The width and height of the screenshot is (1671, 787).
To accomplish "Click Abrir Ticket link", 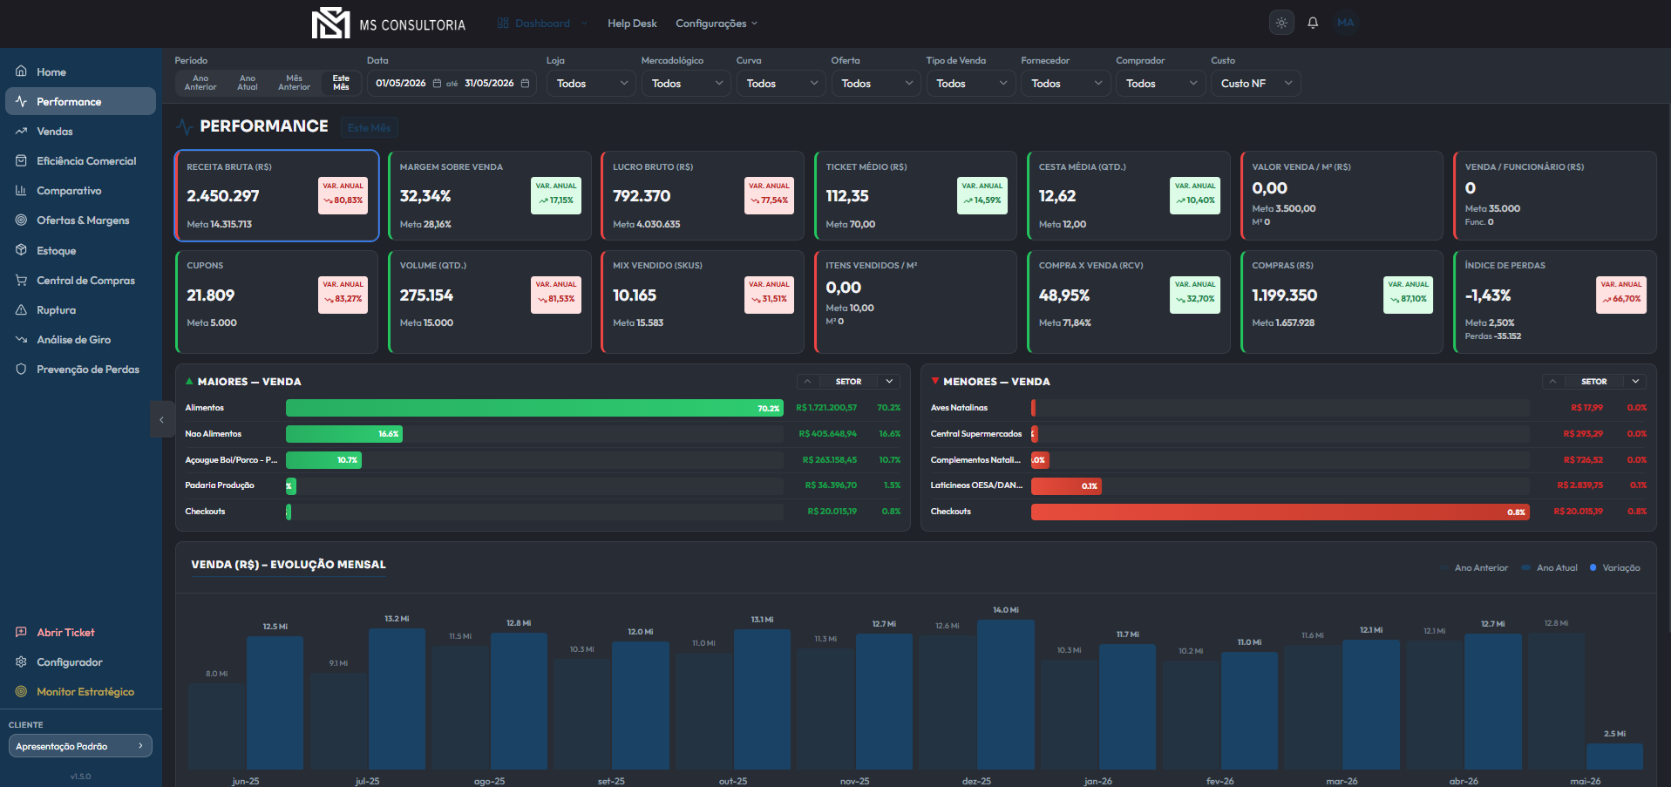I will (x=65, y=632).
